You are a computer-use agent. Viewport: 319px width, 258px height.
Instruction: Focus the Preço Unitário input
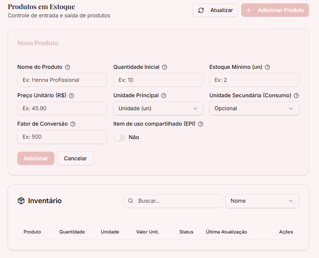(62, 108)
